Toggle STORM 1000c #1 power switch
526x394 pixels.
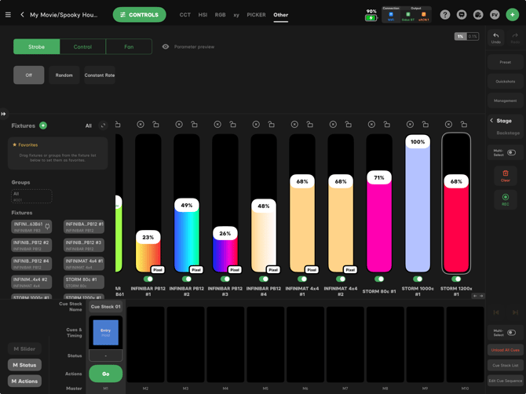pos(418,279)
